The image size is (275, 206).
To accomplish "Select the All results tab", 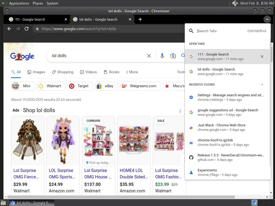I will point(16,72).
